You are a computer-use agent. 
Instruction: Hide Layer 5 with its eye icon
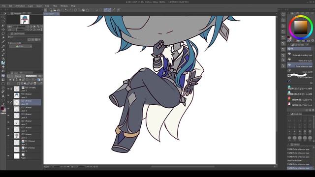tap(8, 136)
